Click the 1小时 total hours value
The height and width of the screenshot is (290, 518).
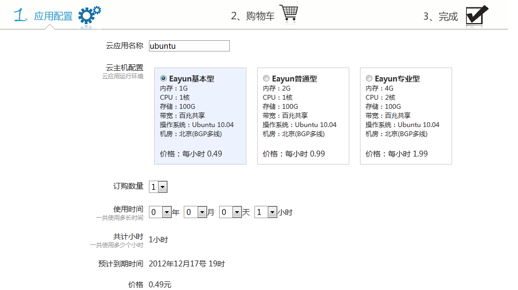pyautogui.click(x=158, y=240)
